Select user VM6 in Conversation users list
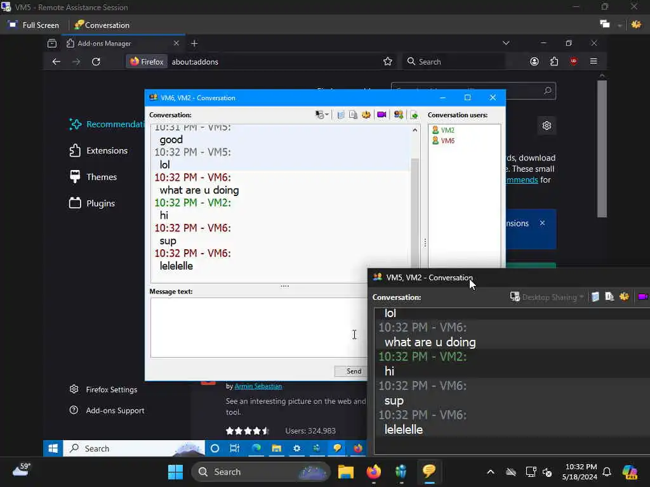The image size is (650, 487). (x=443, y=141)
